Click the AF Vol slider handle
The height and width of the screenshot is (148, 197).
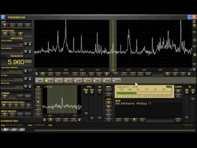click(x=193, y=99)
